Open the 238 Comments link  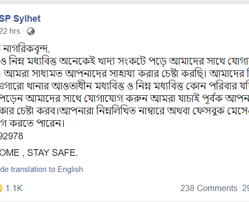pos(209,188)
